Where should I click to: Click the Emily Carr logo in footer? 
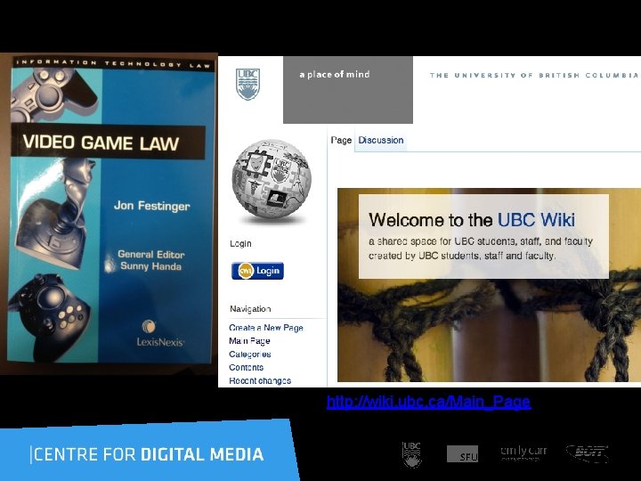coord(523,452)
